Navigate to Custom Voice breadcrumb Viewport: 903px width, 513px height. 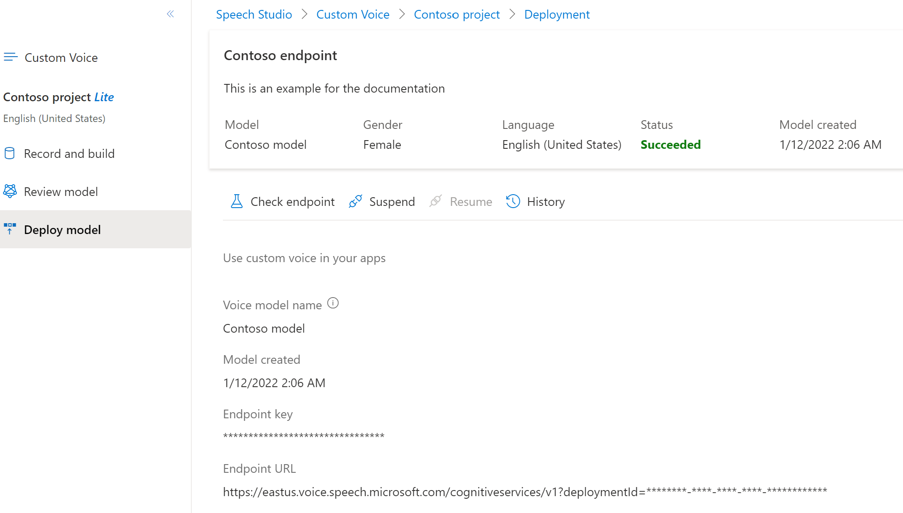pos(353,15)
